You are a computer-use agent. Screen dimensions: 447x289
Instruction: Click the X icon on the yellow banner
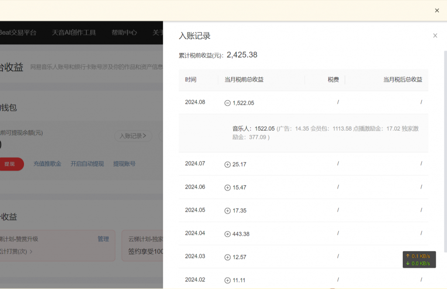click(x=437, y=10)
